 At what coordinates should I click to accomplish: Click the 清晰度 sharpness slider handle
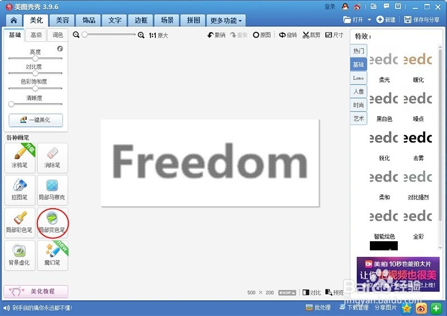pos(11,104)
